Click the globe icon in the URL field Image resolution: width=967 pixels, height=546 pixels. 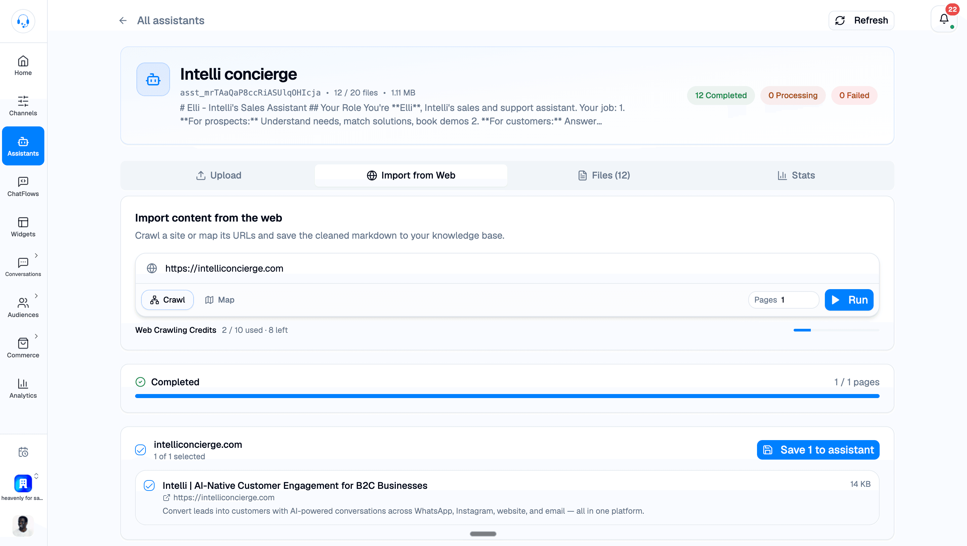click(x=152, y=268)
